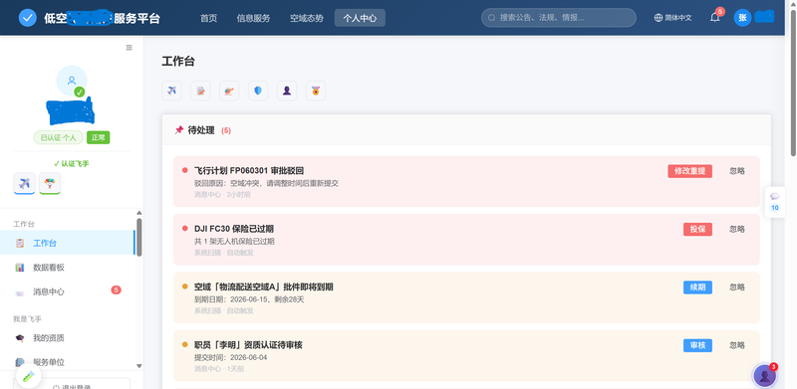Open the 飞行计划 FP060301 审批驳回 title

(x=249, y=171)
